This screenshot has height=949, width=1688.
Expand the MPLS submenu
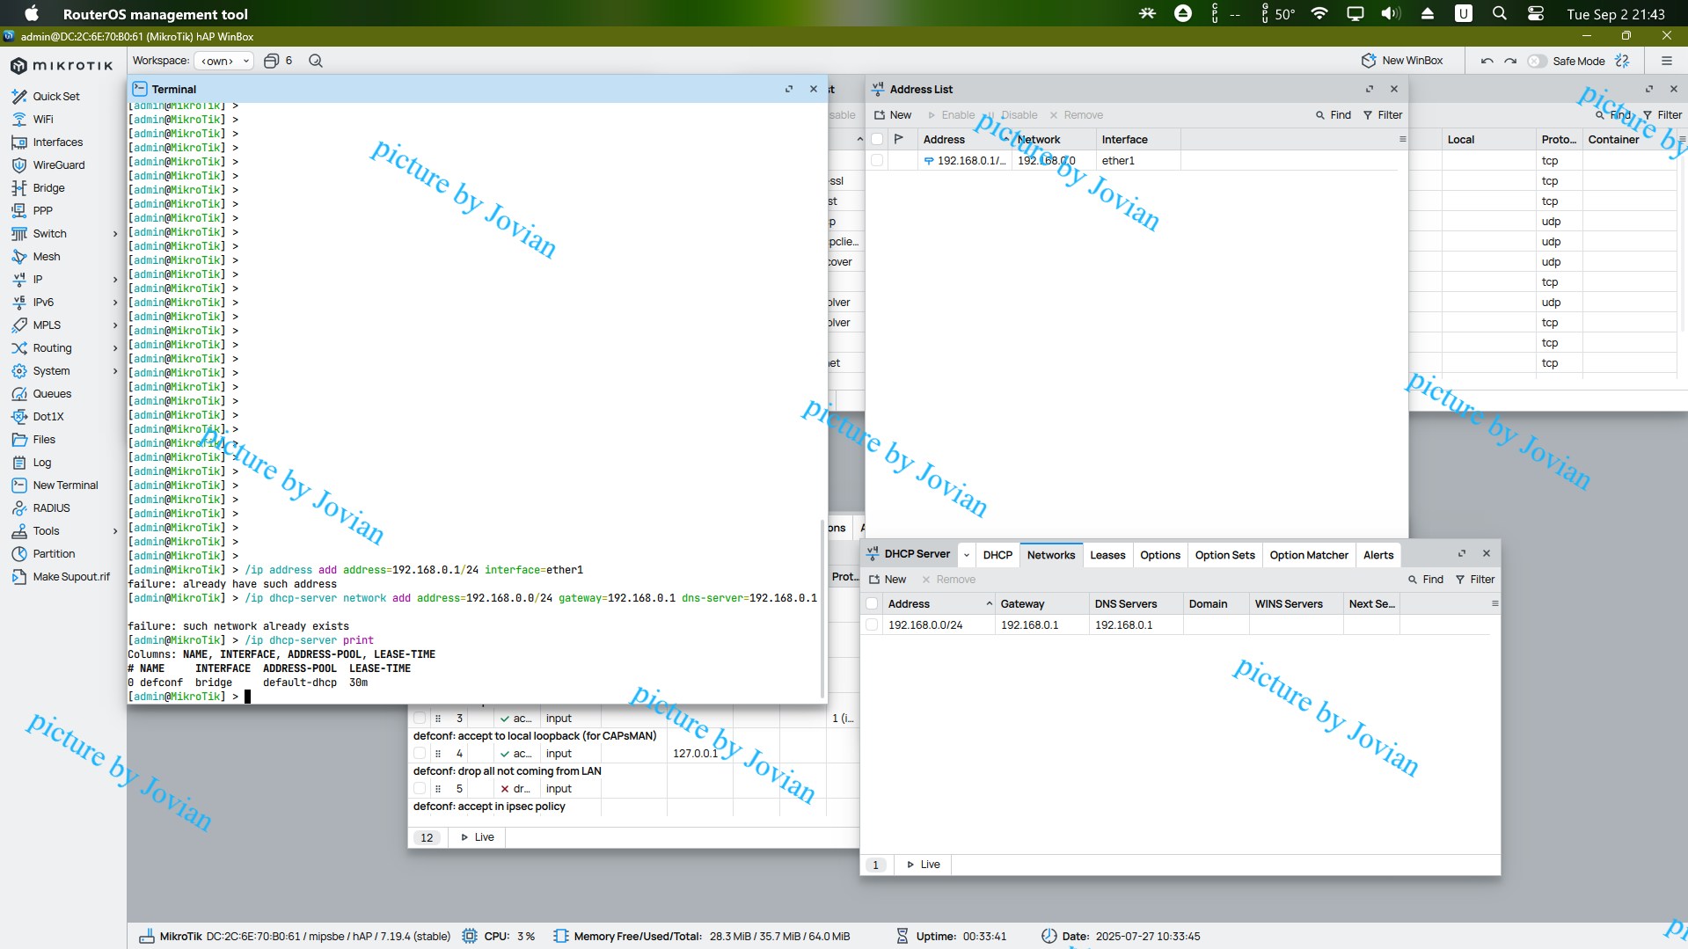coord(115,325)
